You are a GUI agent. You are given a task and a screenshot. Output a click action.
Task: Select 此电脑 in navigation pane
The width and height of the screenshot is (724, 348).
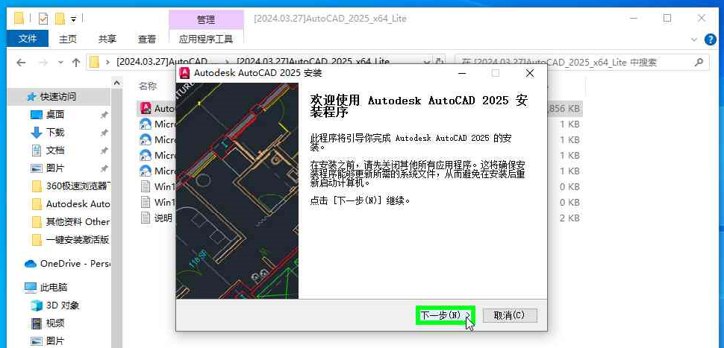coord(54,287)
